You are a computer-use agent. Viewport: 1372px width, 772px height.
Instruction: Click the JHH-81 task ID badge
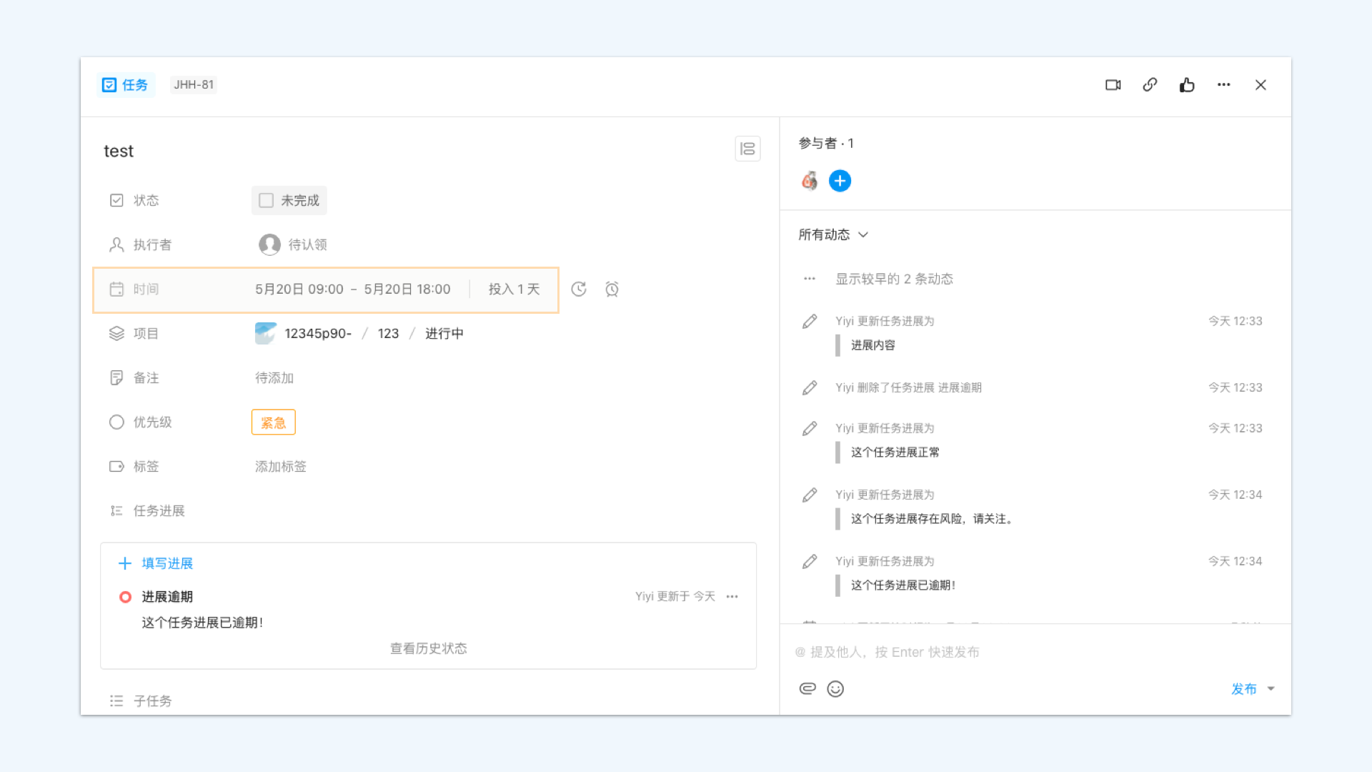coord(194,85)
